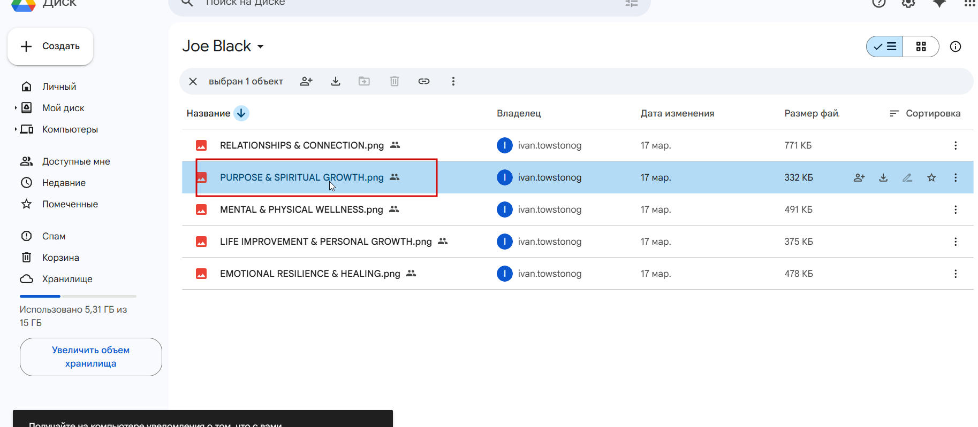Copy link with the chain toolbar icon
Image resolution: width=978 pixels, height=427 pixels.
[x=424, y=81]
